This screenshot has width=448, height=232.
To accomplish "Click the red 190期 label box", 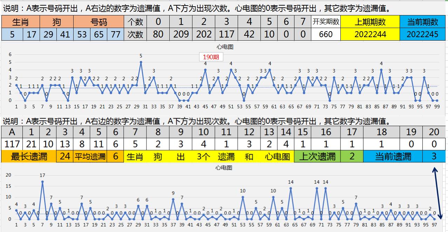I will 211,57.
